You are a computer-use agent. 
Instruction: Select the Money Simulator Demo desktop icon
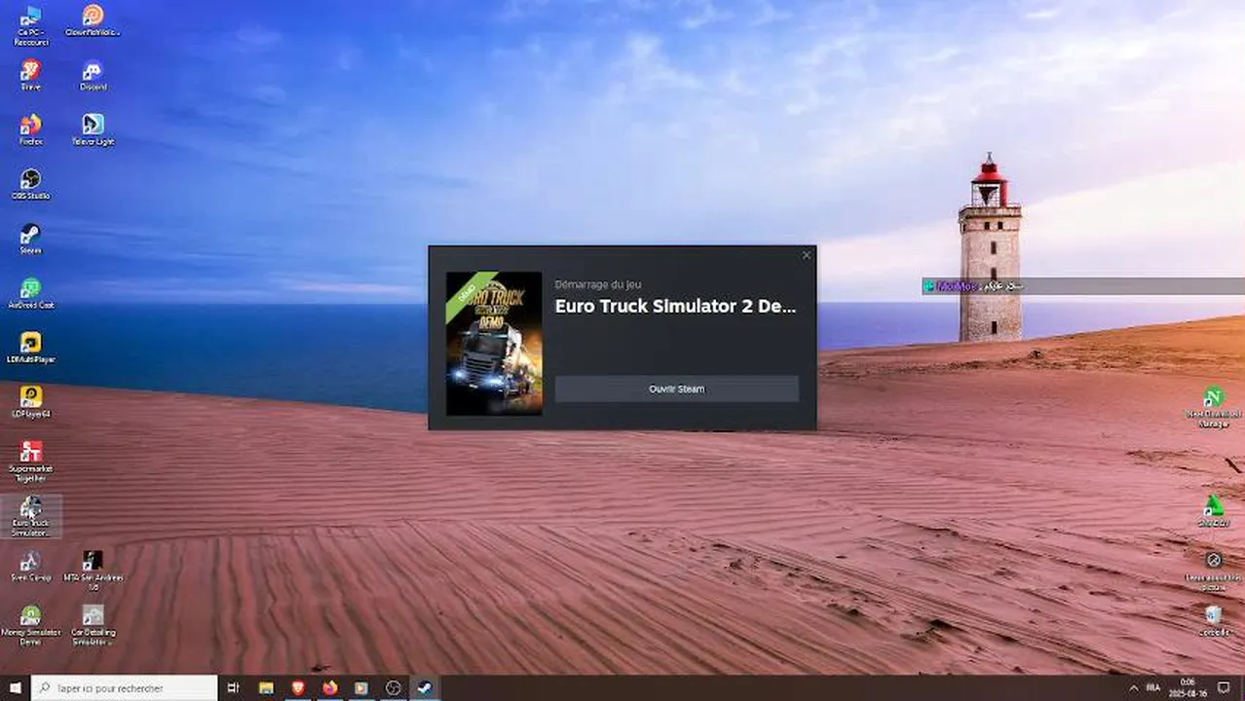(30, 625)
